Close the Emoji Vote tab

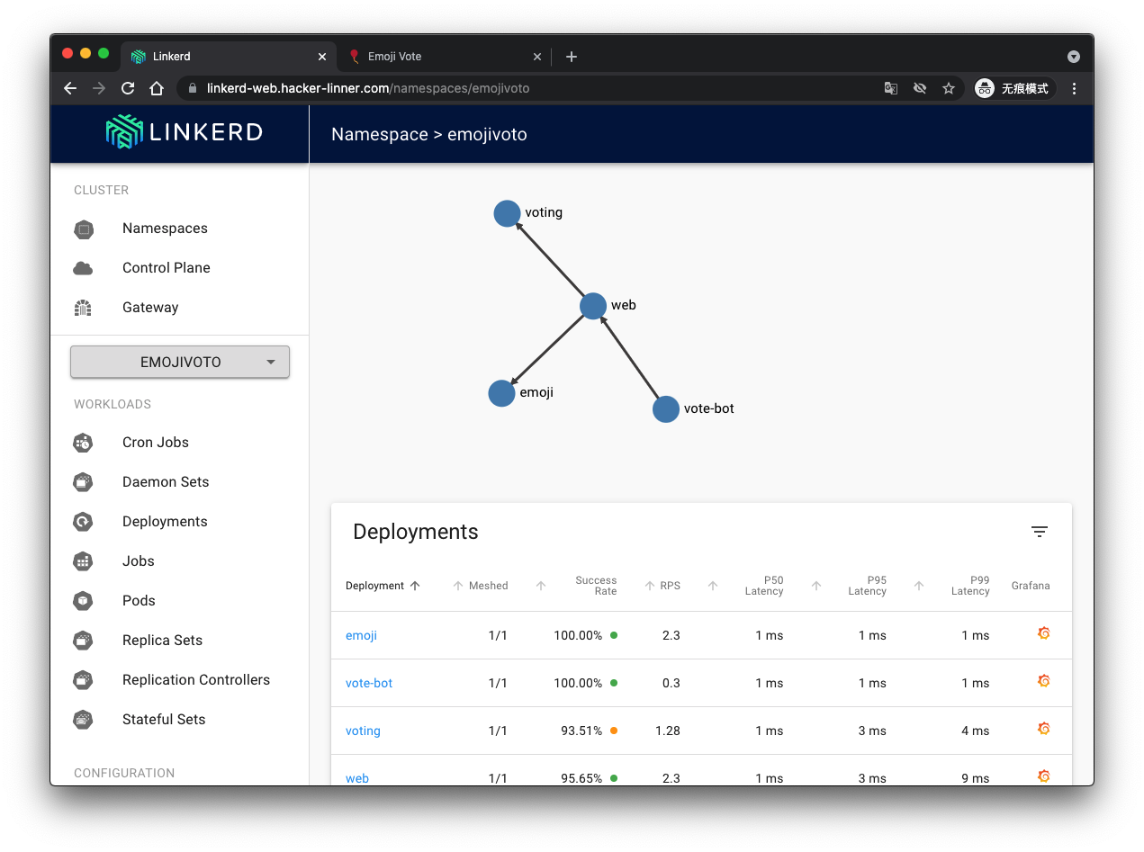tap(537, 57)
